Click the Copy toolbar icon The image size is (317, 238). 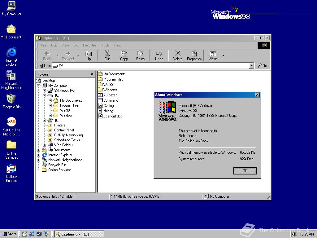[x=124, y=55]
